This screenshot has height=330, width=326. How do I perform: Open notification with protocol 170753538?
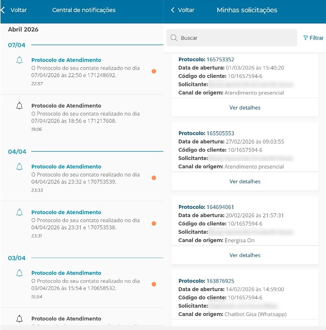[85, 223]
